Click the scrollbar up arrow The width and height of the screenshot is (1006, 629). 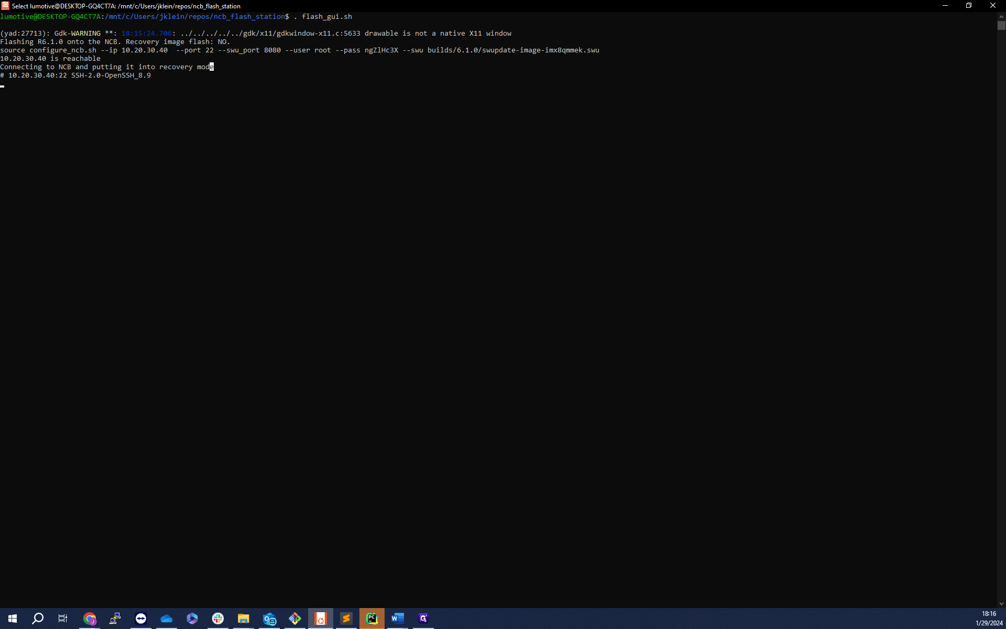coord(1001,17)
